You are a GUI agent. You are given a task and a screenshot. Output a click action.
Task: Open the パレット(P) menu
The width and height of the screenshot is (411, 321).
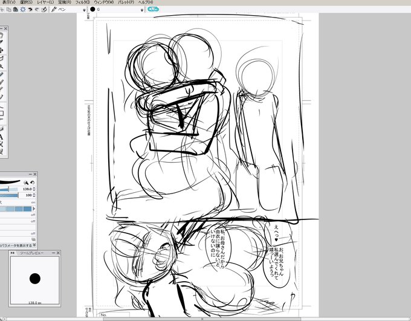tap(126, 2)
